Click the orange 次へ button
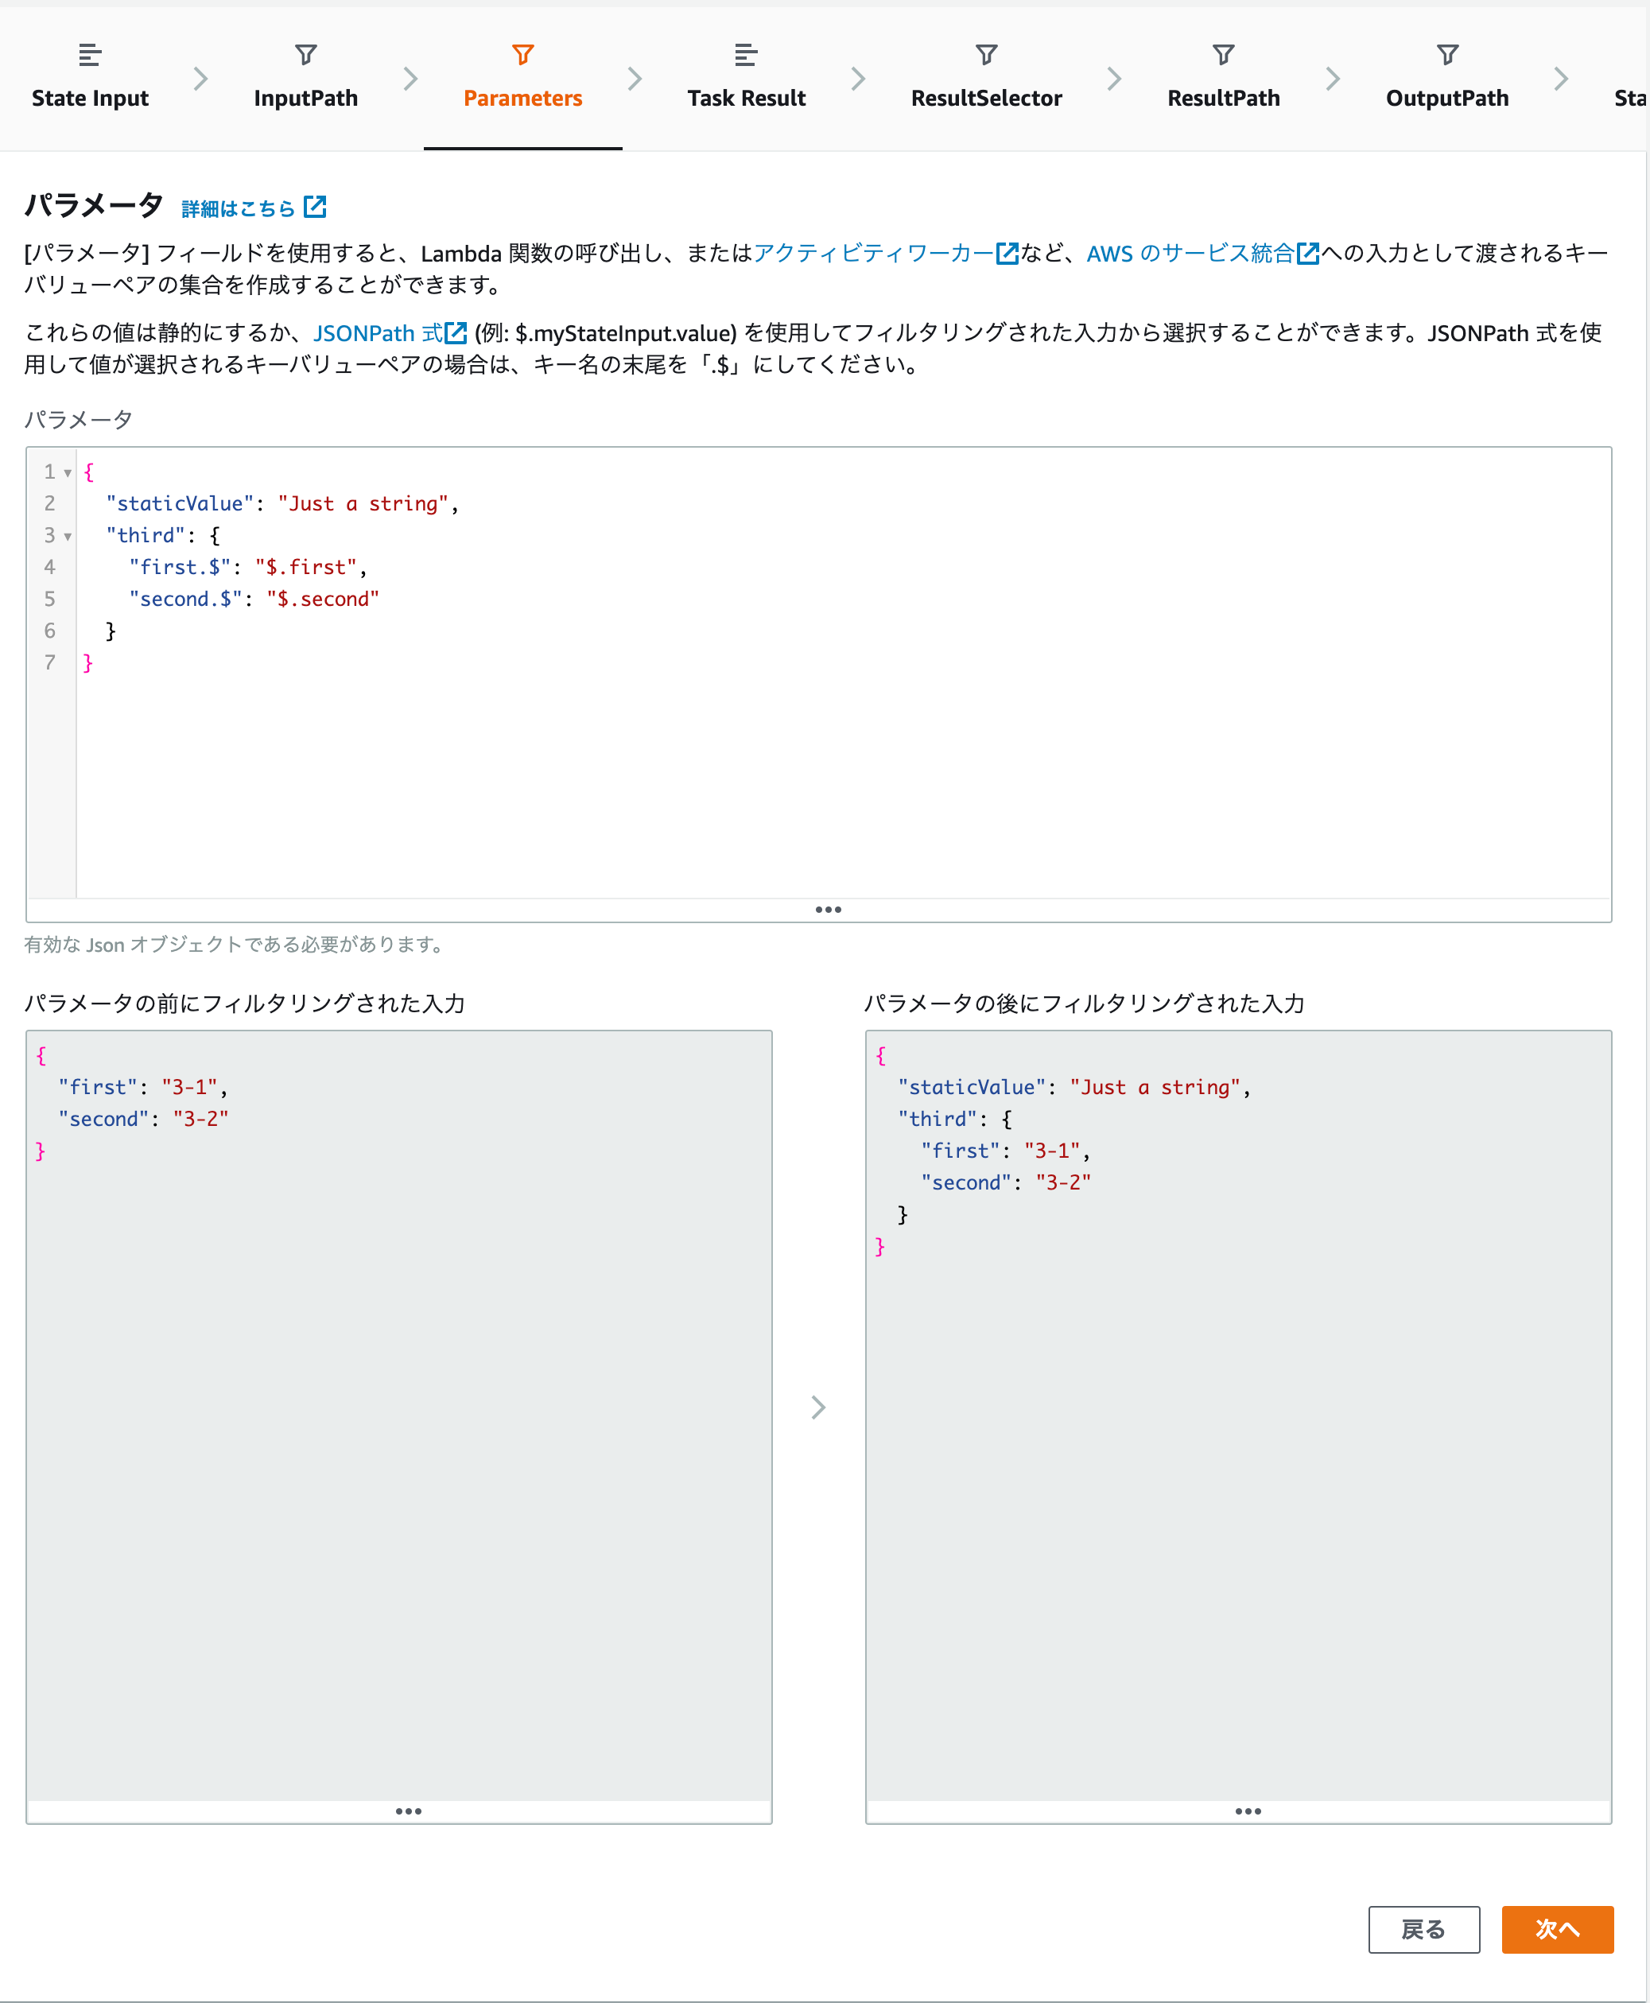This screenshot has height=2003, width=1650. [1556, 1929]
